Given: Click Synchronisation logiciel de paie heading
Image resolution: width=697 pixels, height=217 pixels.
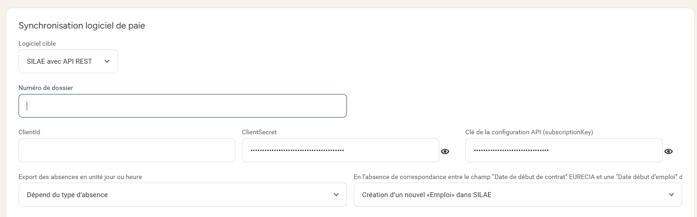Looking at the screenshot, I should pyautogui.click(x=81, y=26).
